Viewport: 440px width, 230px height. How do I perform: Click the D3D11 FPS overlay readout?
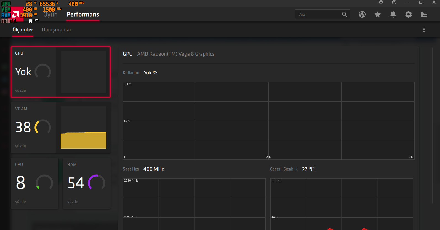[x=20, y=21]
